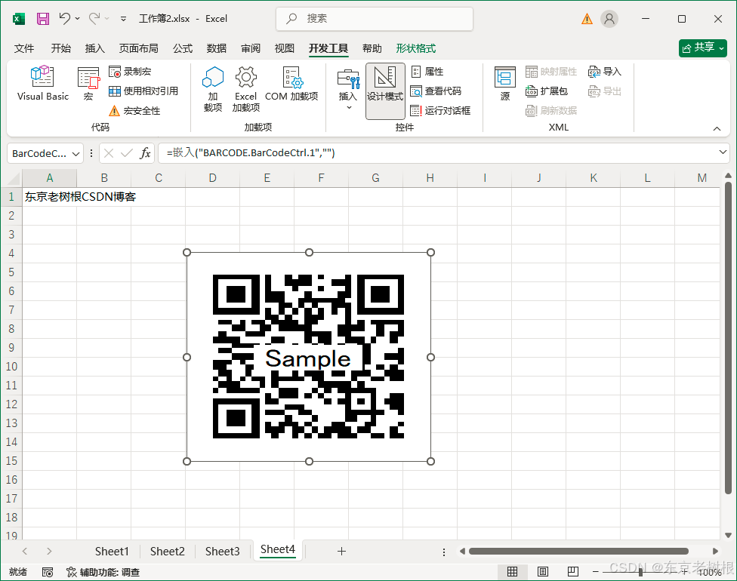Save the workbook with the save icon
The image size is (737, 581).
(43, 19)
